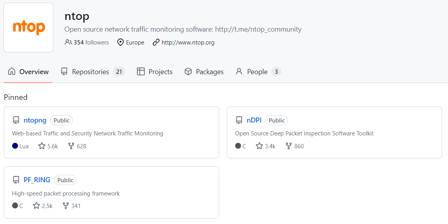The image size is (448, 224).
Task: Open the 354 followers link
Action: pos(87,43)
